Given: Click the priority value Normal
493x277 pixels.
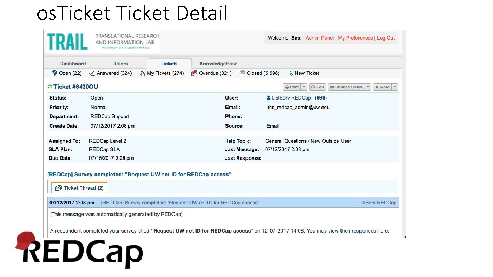Looking at the screenshot, I should coord(99,107).
